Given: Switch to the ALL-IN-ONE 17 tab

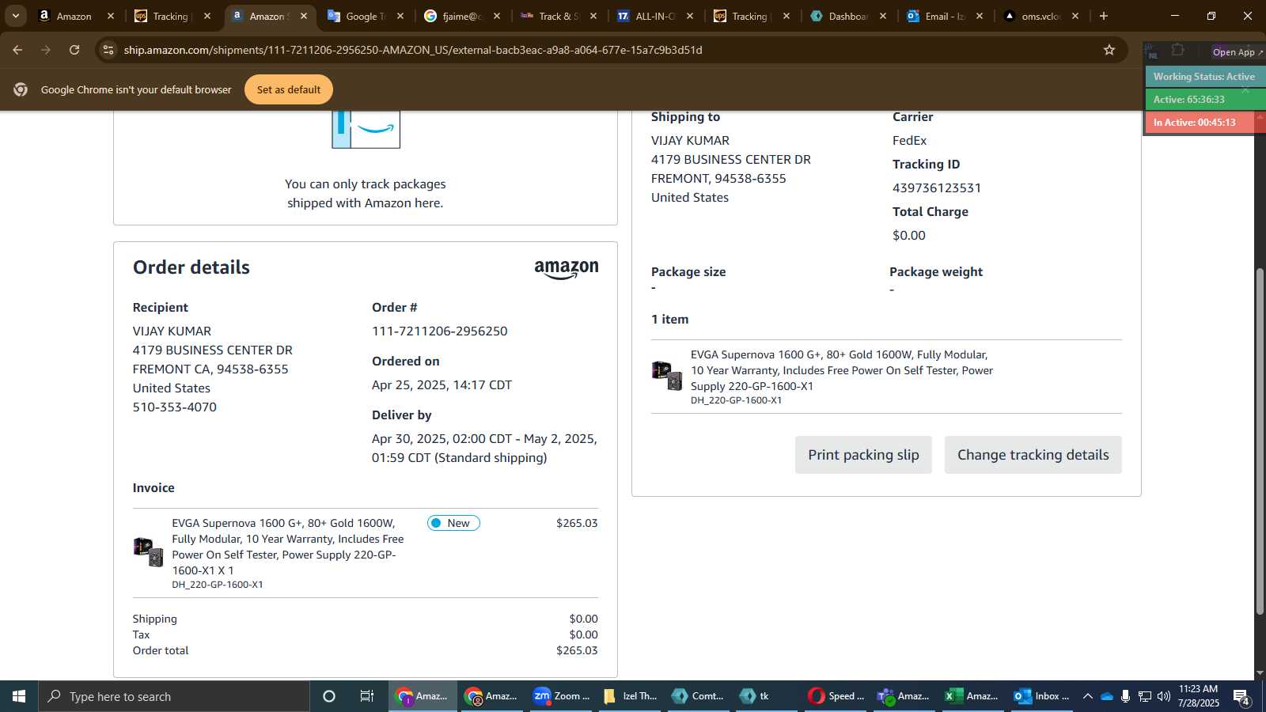Looking at the screenshot, I should pos(654,16).
